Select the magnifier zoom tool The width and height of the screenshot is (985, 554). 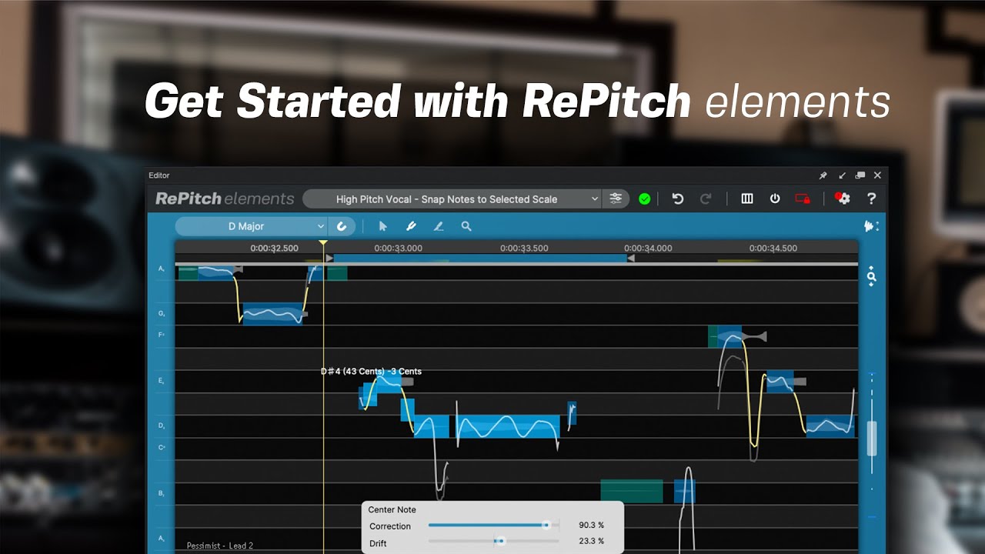click(x=466, y=226)
